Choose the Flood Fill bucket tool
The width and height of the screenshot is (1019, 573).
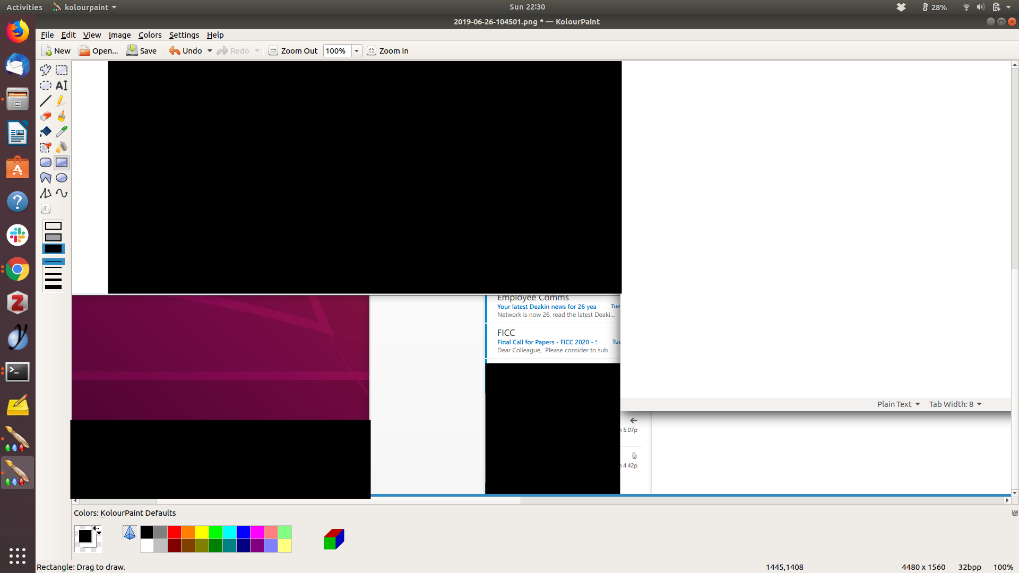coord(46,132)
